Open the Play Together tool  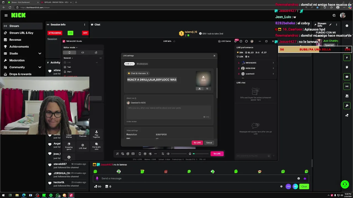tap(97, 134)
